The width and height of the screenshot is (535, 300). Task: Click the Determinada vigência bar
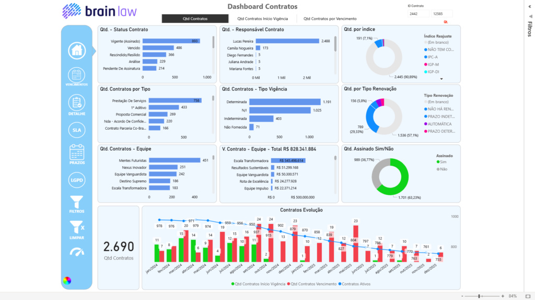(285, 102)
